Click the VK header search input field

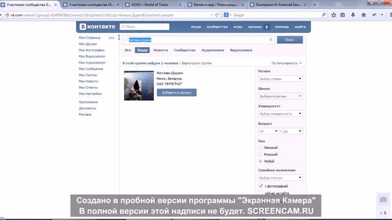[x=145, y=27]
